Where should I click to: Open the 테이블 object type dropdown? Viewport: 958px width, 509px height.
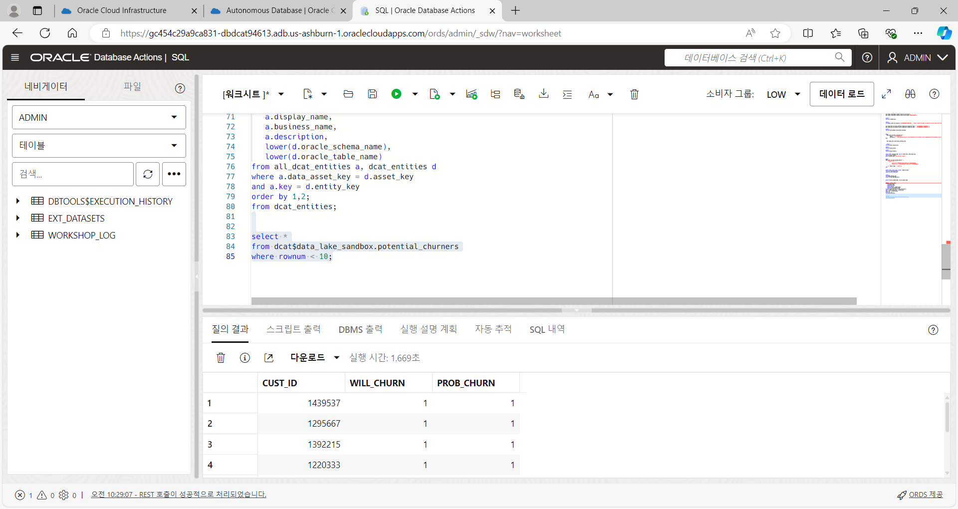point(99,146)
